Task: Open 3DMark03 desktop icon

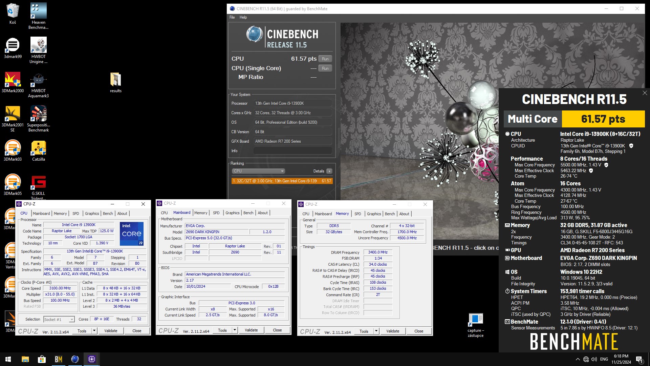Action: point(13,150)
